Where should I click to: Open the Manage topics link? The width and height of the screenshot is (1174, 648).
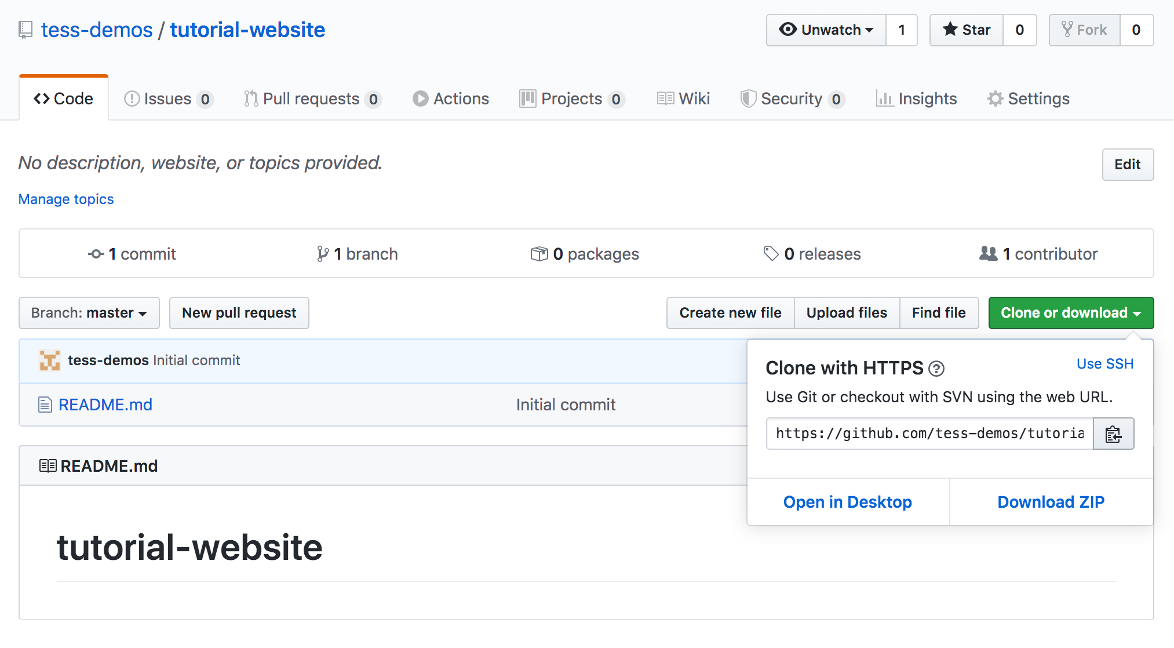(x=65, y=199)
